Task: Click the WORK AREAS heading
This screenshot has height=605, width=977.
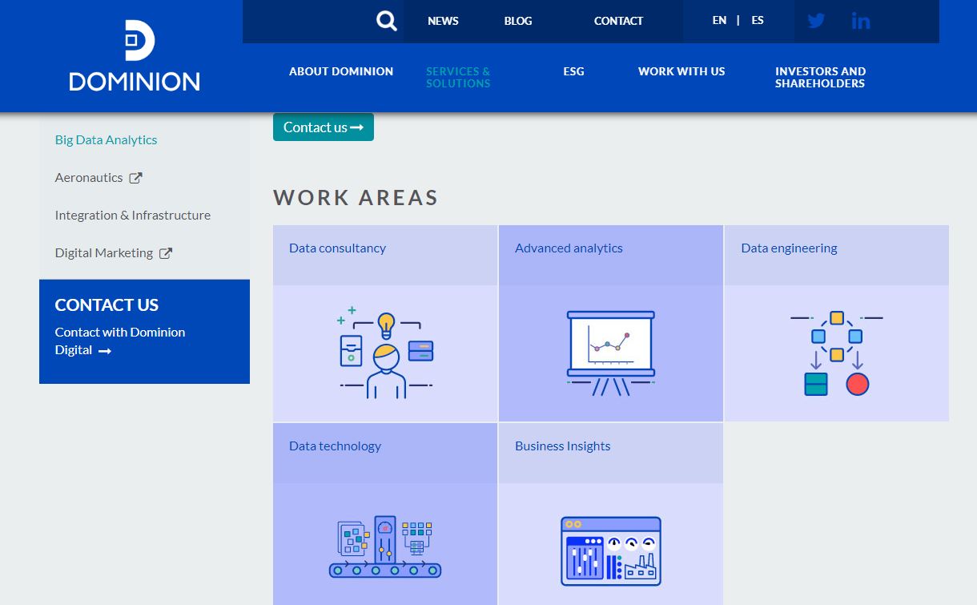Action: (356, 198)
